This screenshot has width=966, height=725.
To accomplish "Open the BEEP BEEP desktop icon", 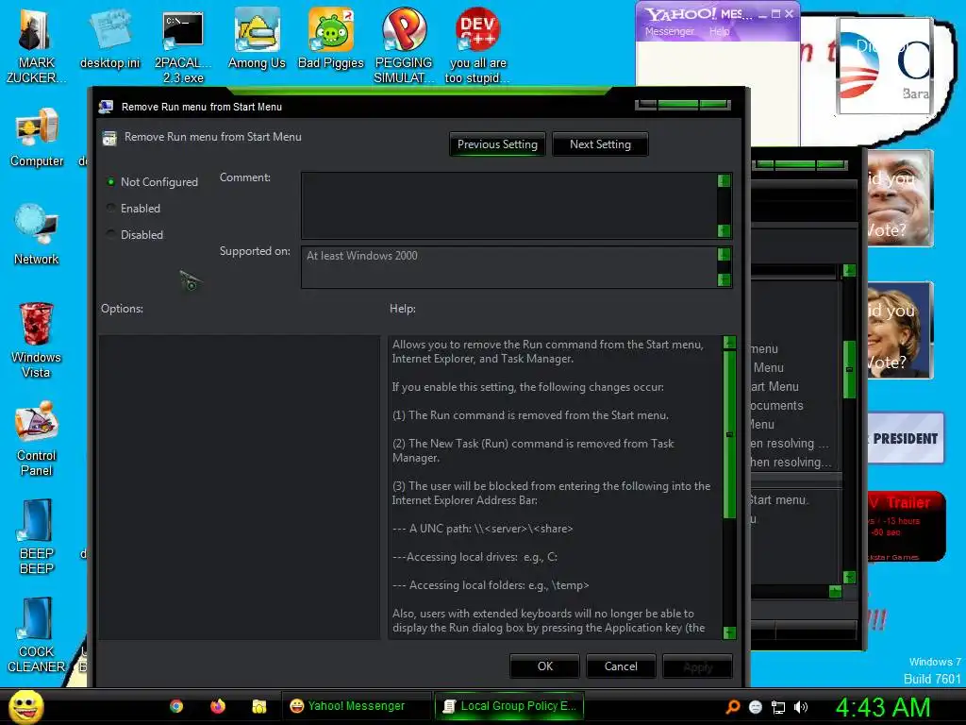I will 37,536.
